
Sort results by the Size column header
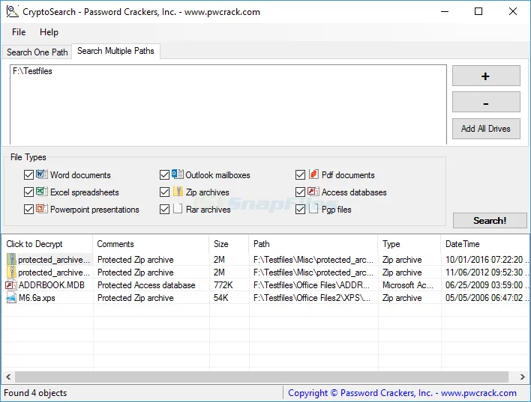click(x=229, y=244)
